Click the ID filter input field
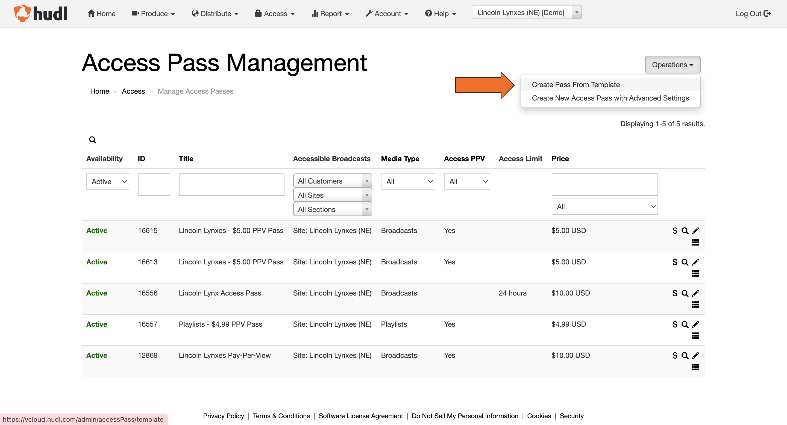787x425 pixels. 154,184
